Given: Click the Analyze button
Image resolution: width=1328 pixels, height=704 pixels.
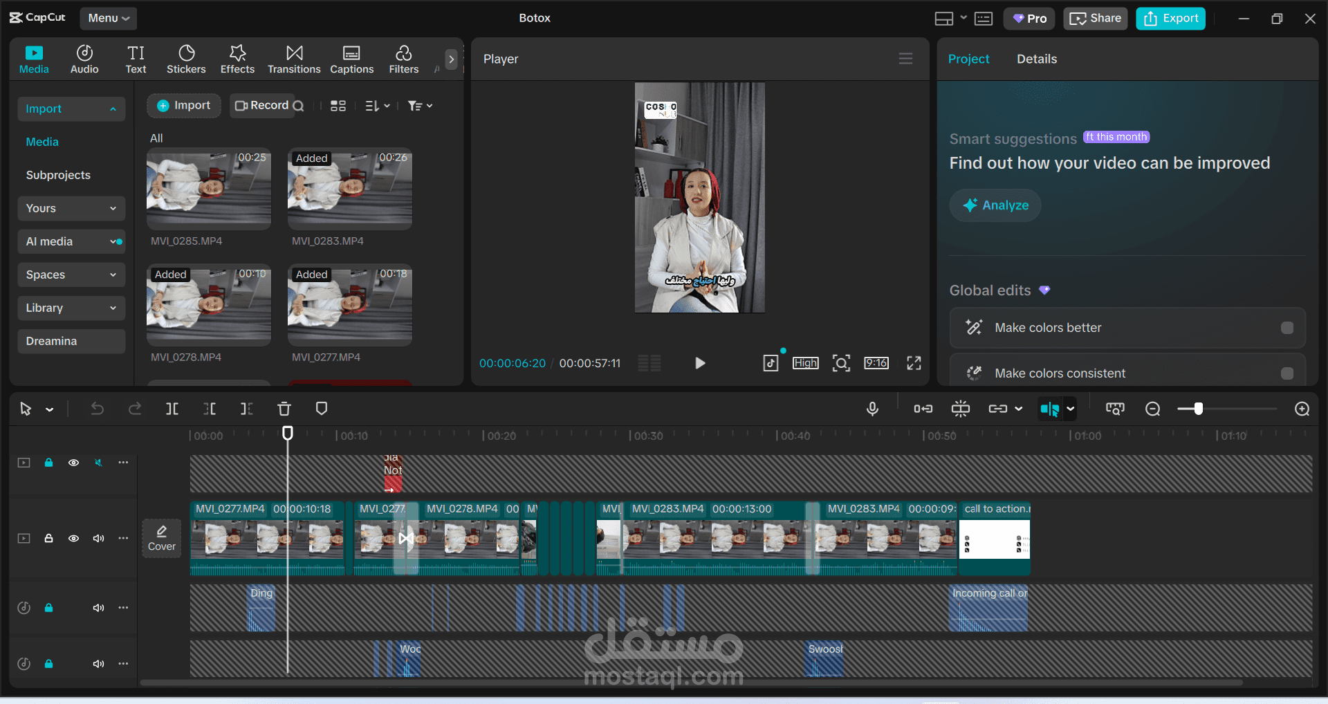Looking at the screenshot, I should click(995, 205).
